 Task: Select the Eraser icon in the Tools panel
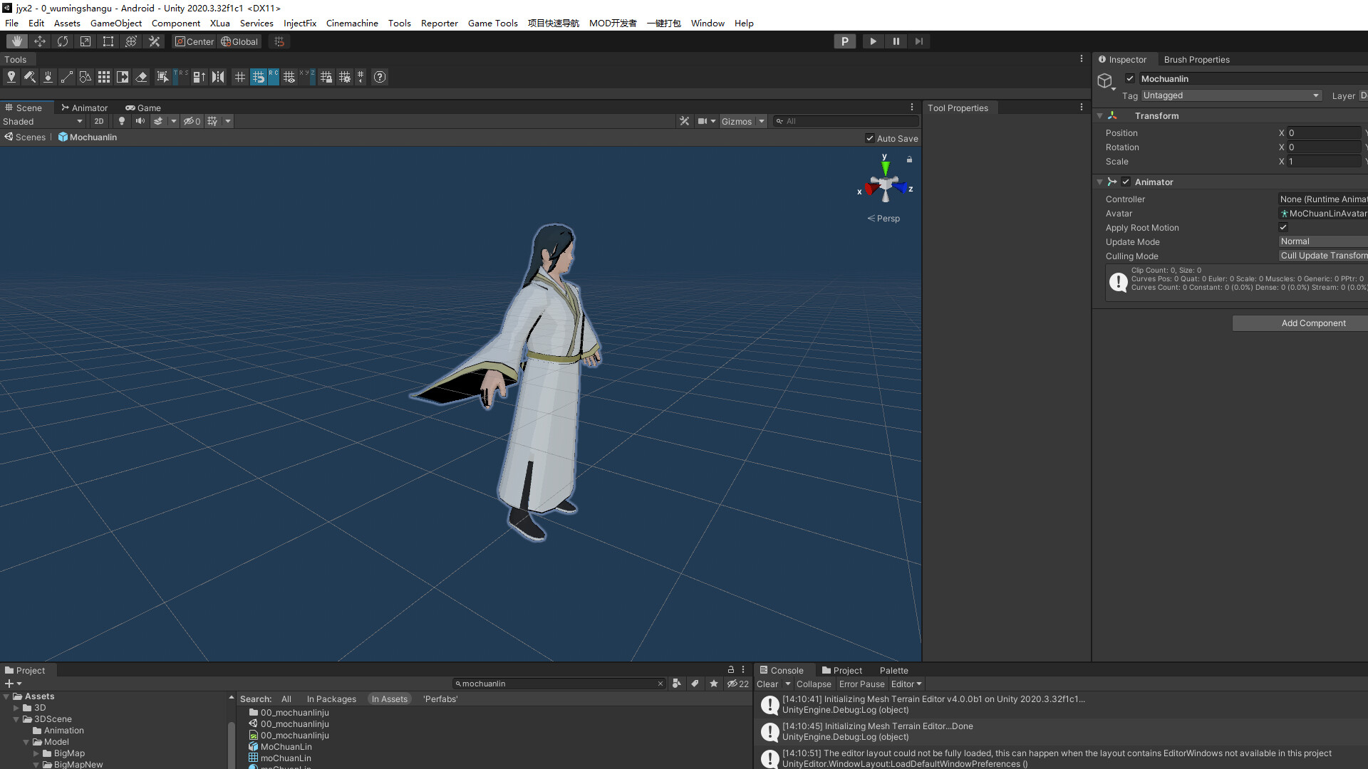pos(142,77)
